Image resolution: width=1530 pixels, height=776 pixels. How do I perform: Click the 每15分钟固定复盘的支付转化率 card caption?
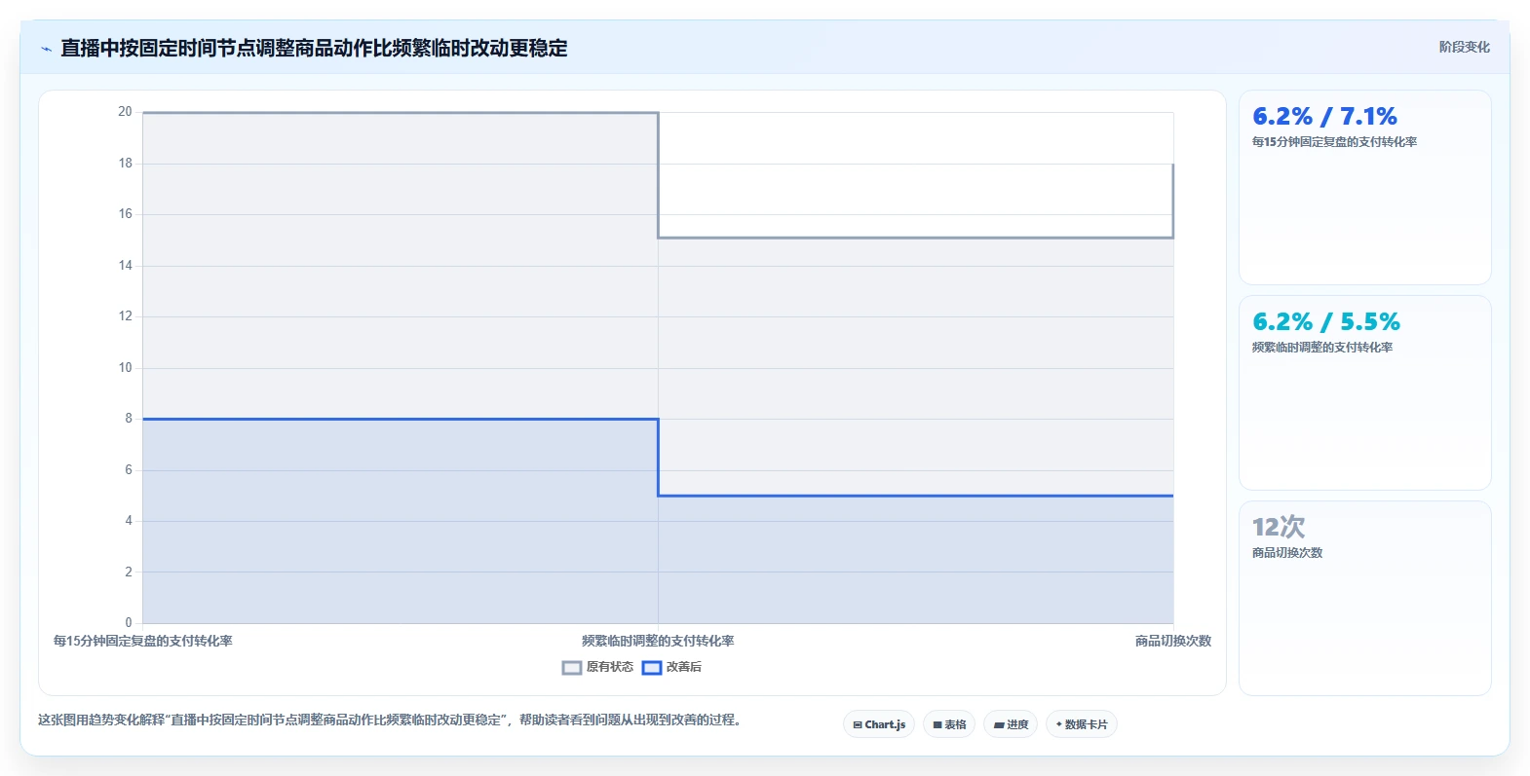point(1334,142)
